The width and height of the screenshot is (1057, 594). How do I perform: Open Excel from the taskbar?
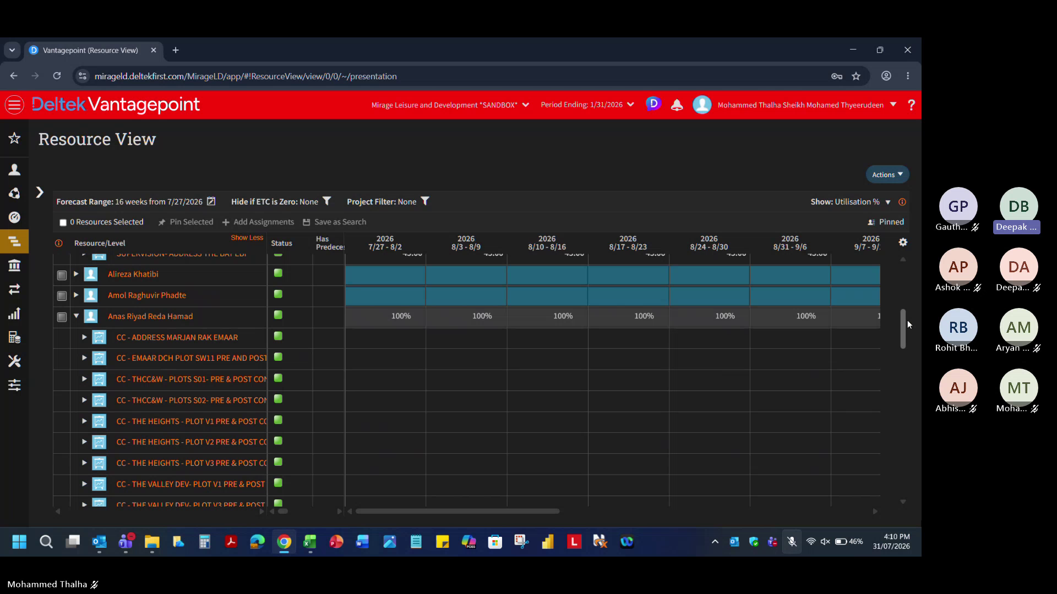[x=310, y=542]
